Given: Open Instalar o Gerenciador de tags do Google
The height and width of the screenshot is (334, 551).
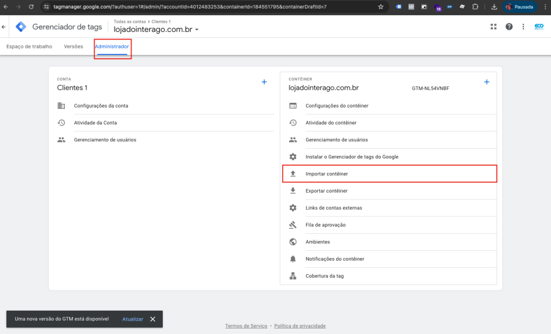Looking at the screenshot, I should pyautogui.click(x=352, y=157).
